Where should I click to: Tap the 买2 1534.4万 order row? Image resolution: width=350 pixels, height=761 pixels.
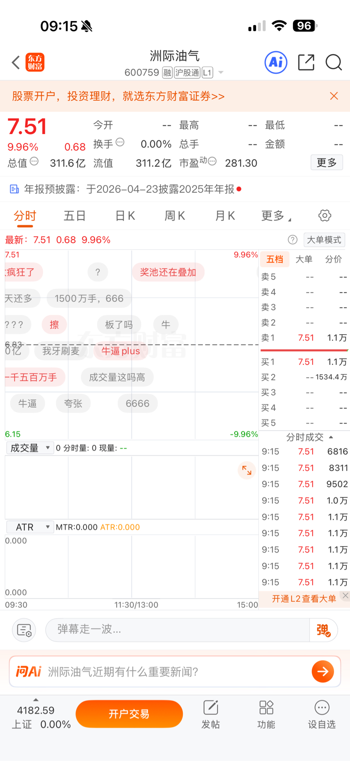click(304, 378)
